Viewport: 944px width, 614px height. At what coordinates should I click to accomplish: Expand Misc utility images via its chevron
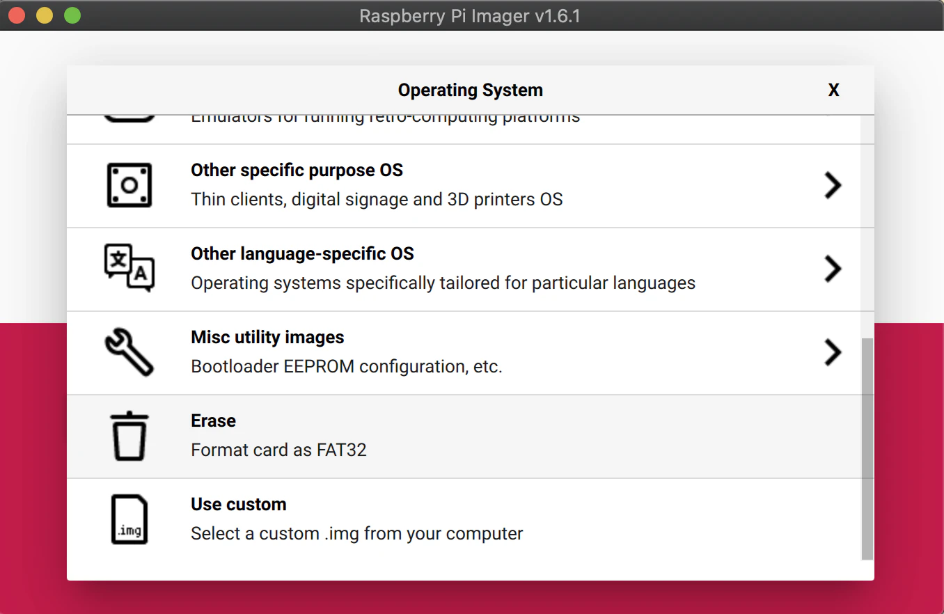pos(833,352)
